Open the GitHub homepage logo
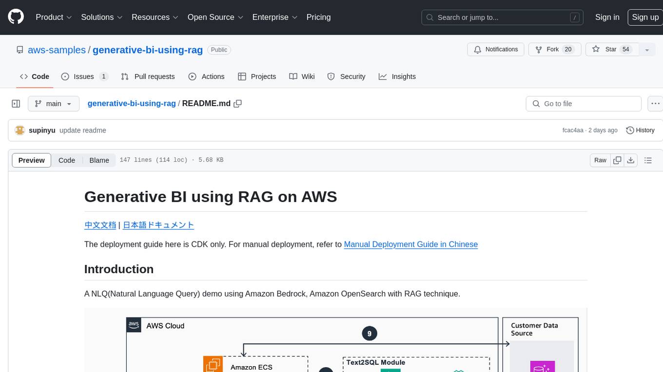663x372 pixels. [x=16, y=17]
